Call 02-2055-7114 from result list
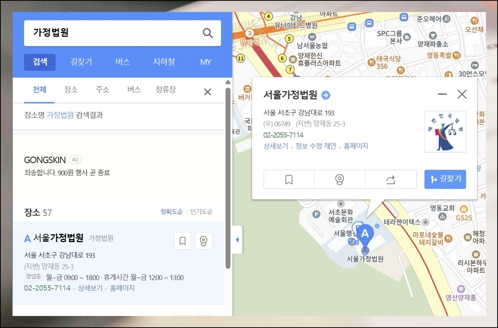The width and height of the screenshot is (498, 328). pos(47,288)
